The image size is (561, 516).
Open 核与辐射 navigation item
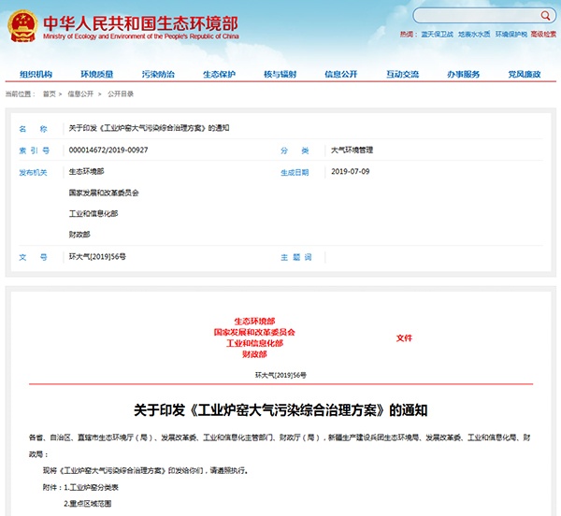click(x=280, y=74)
